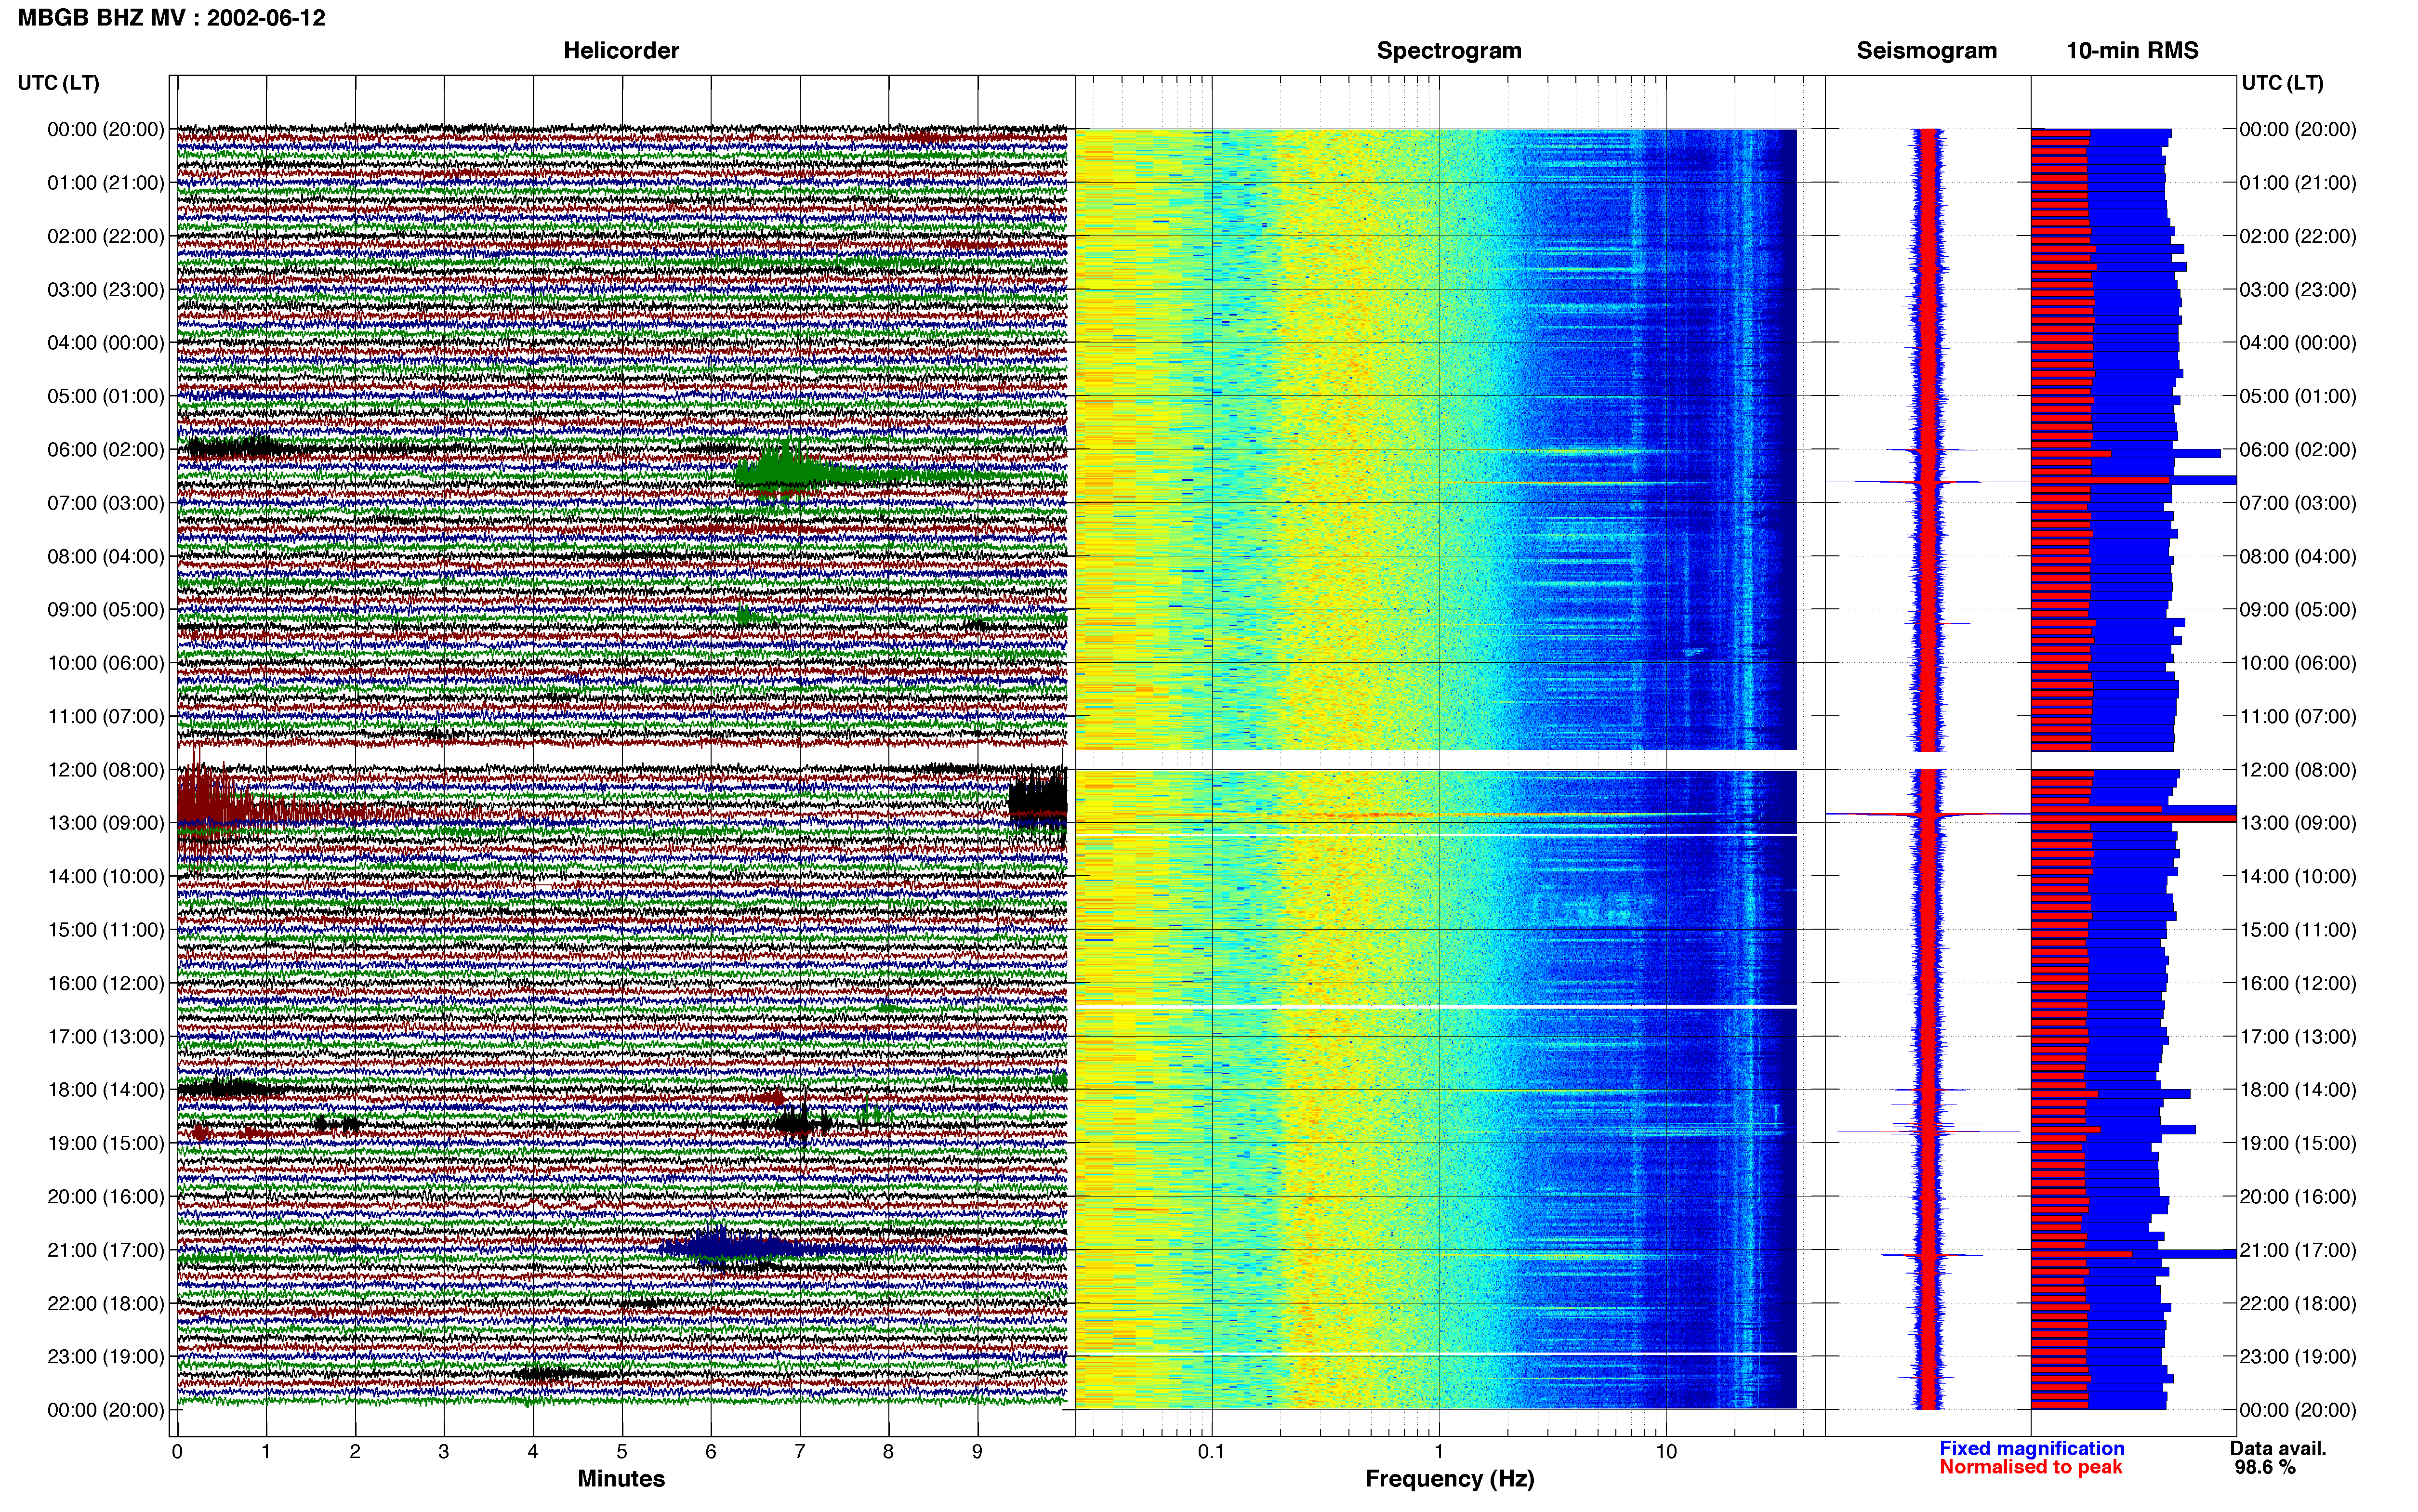Click 'UTC (LT)' label beside the RMS panel
Screen dimensions: 2418x1512
coord(2282,83)
